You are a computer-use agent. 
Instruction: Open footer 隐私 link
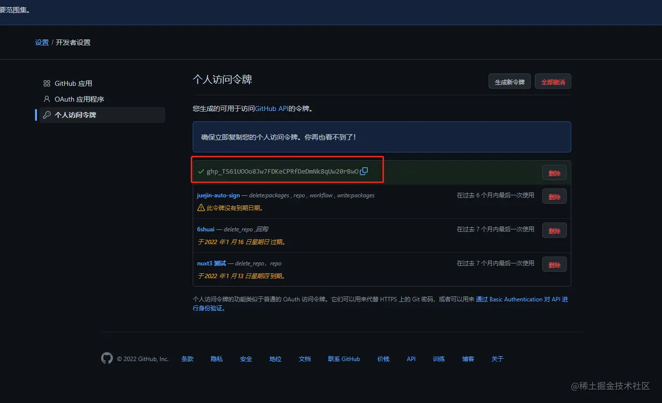[217, 359]
